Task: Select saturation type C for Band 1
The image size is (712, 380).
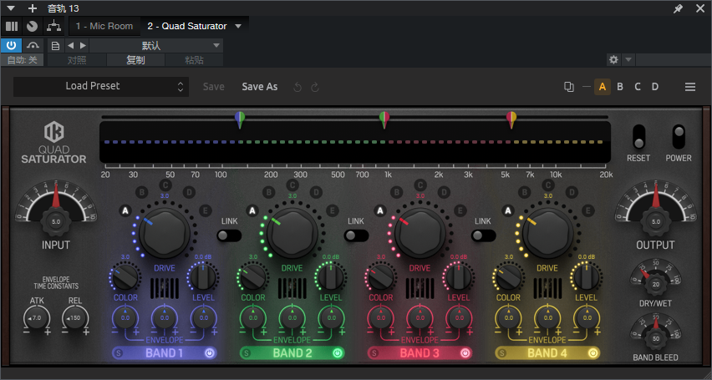Action: [x=165, y=185]
